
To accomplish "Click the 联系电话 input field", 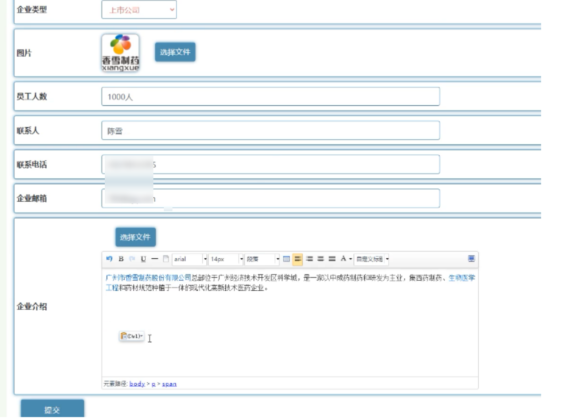I will click(271, 164).
